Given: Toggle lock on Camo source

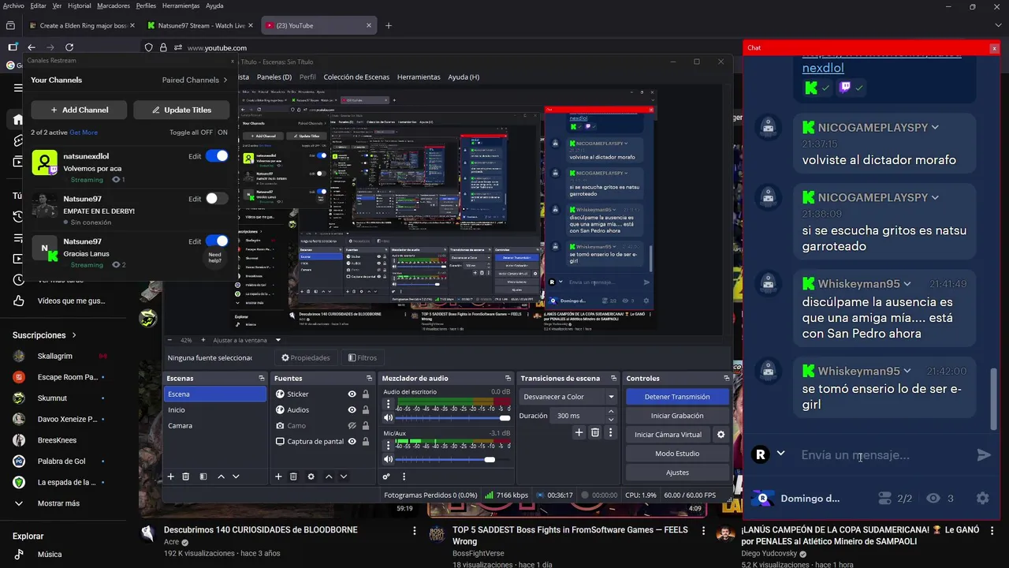Looking at the screenshot, I should 366,426.
